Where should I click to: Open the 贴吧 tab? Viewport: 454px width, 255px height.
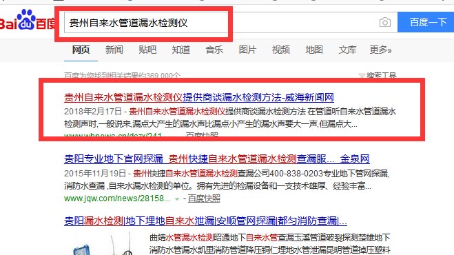[x=147, y=50]
